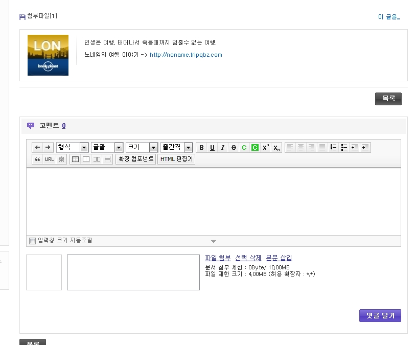
Task: Click the 목록 button below signature
Action: [x=388, y=99]
